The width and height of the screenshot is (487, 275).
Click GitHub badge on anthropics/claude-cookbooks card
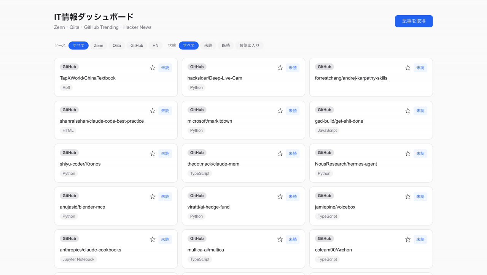coord(69,239)
